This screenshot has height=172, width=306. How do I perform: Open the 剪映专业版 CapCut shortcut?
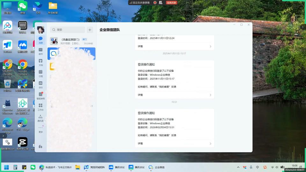[x=23, y=144]
